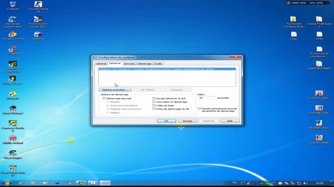This screenshot has width=334, height=187.
Task: Enable Infos de démarrage du SE
Action: 154,109
